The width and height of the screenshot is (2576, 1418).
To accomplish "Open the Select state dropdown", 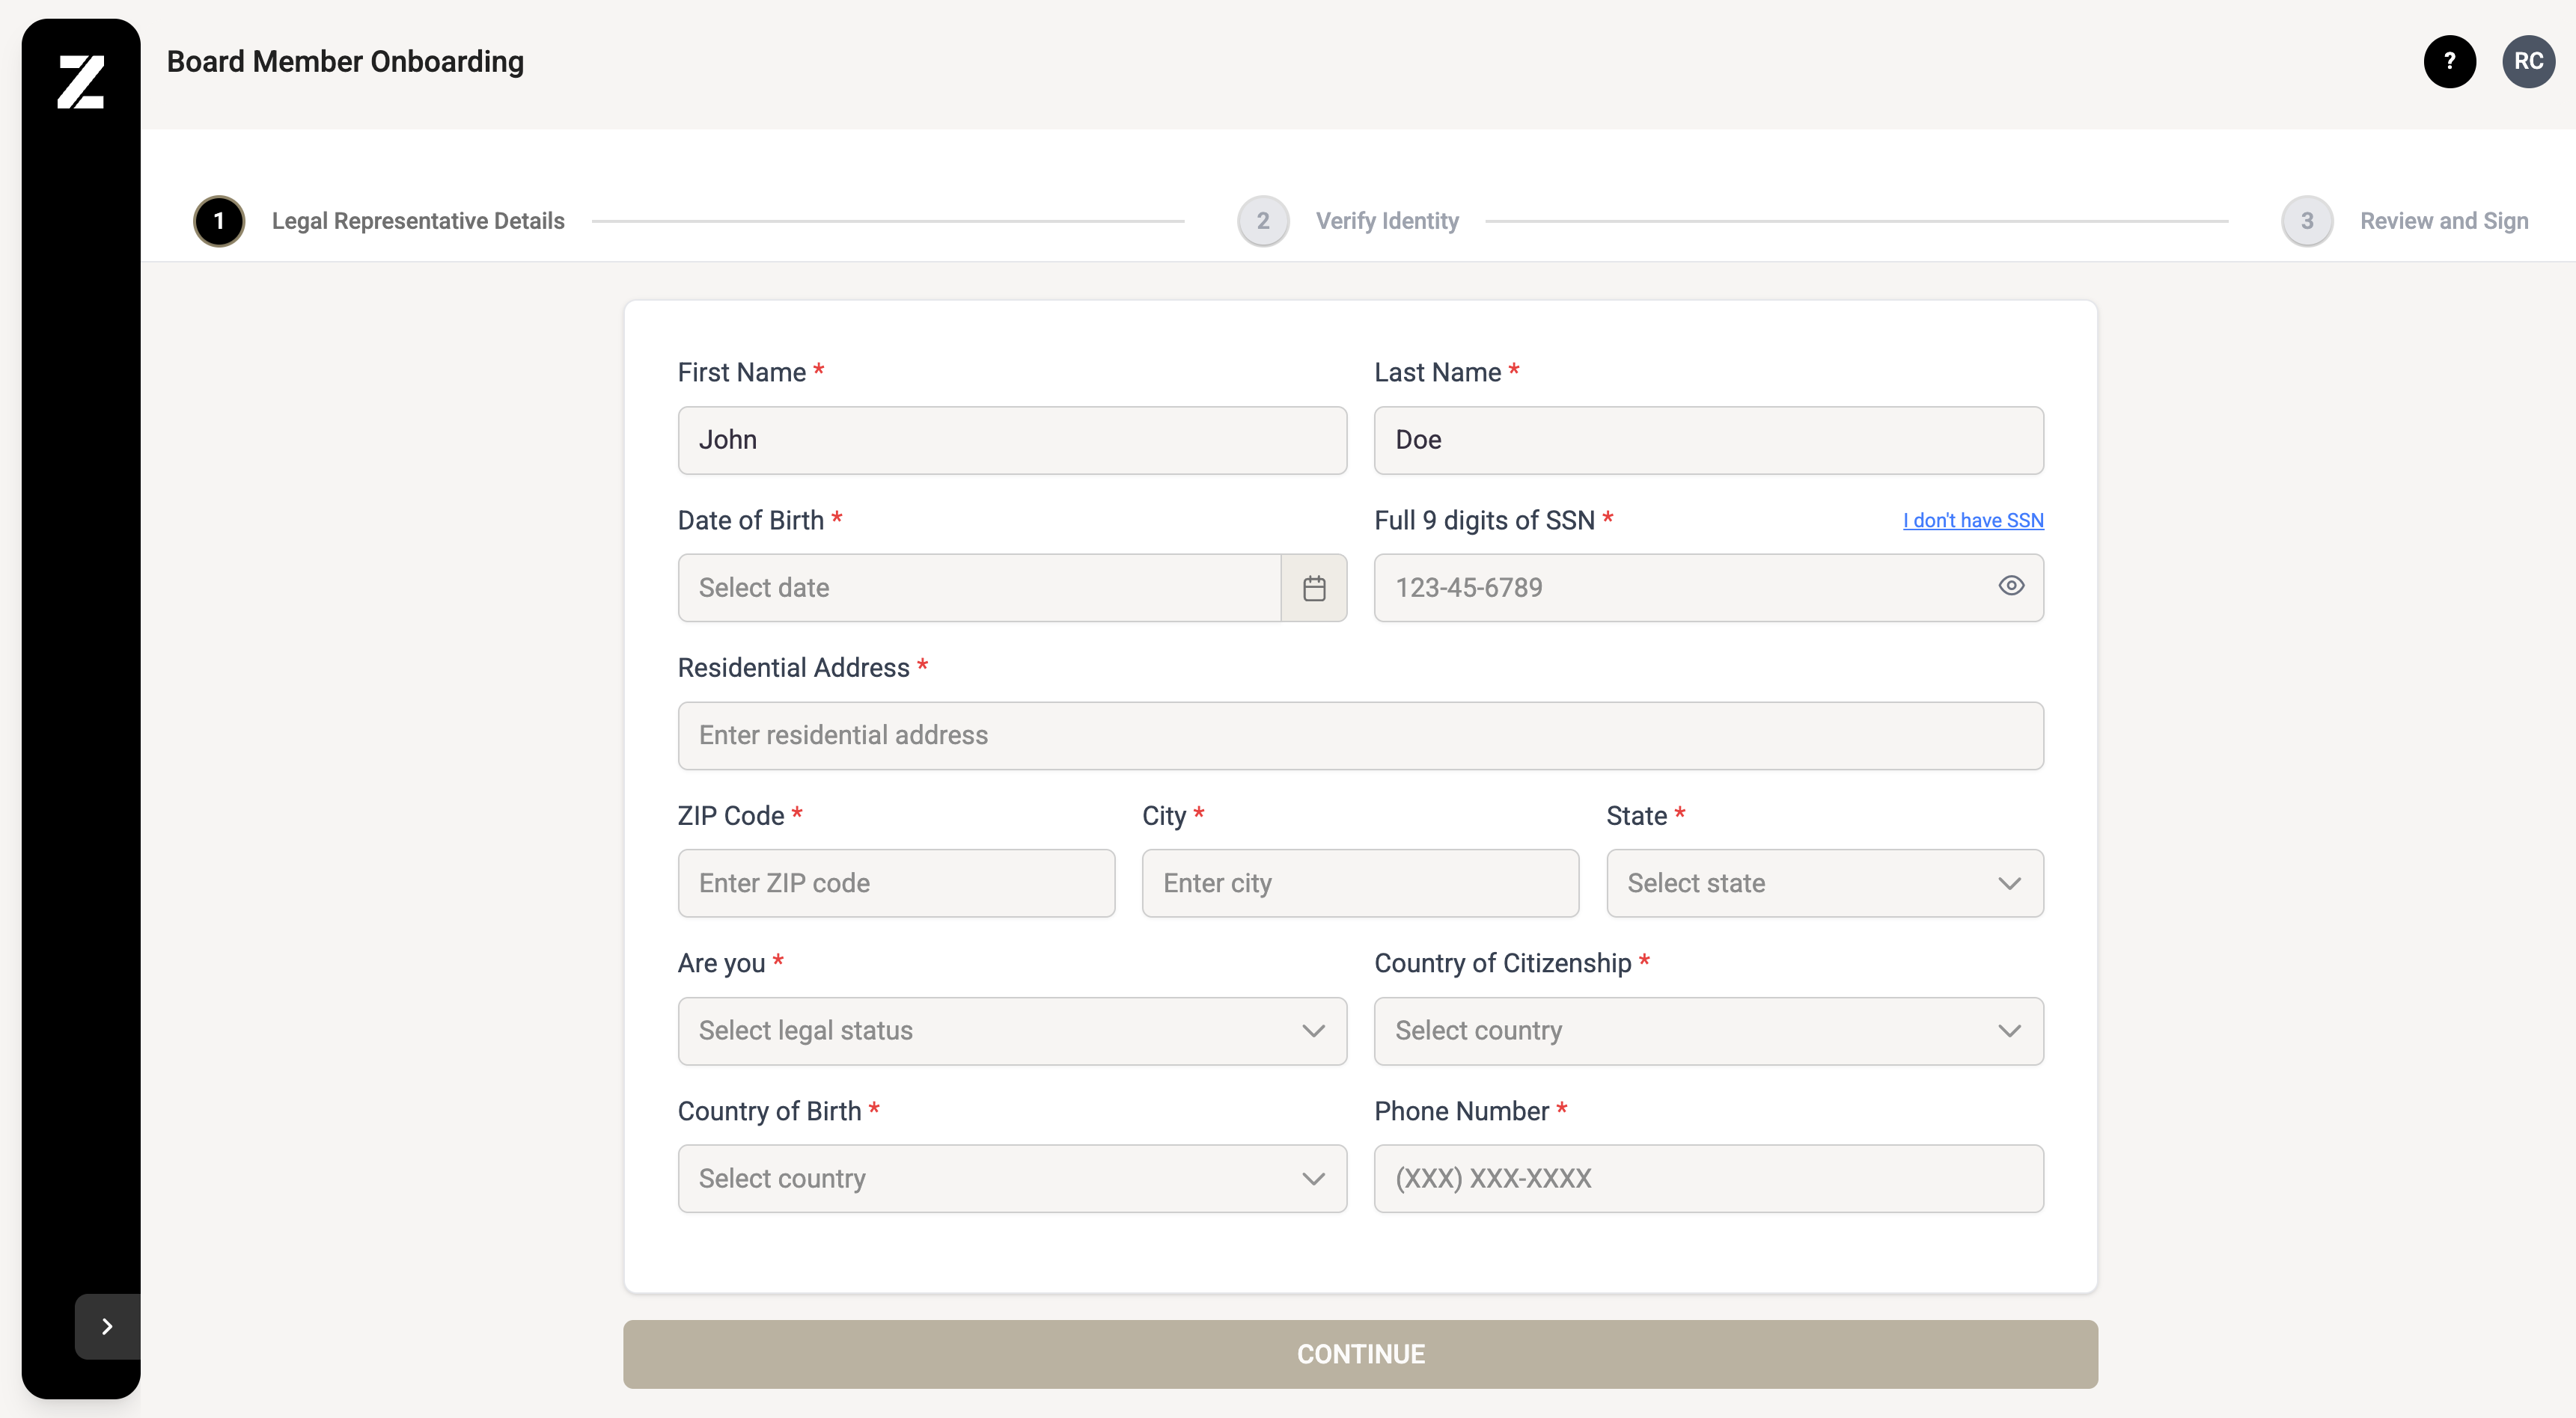I will point(1824,883).
